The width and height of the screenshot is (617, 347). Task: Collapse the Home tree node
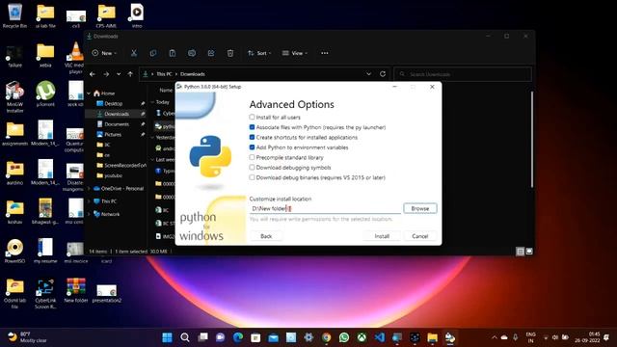click(x=89, y=93)
